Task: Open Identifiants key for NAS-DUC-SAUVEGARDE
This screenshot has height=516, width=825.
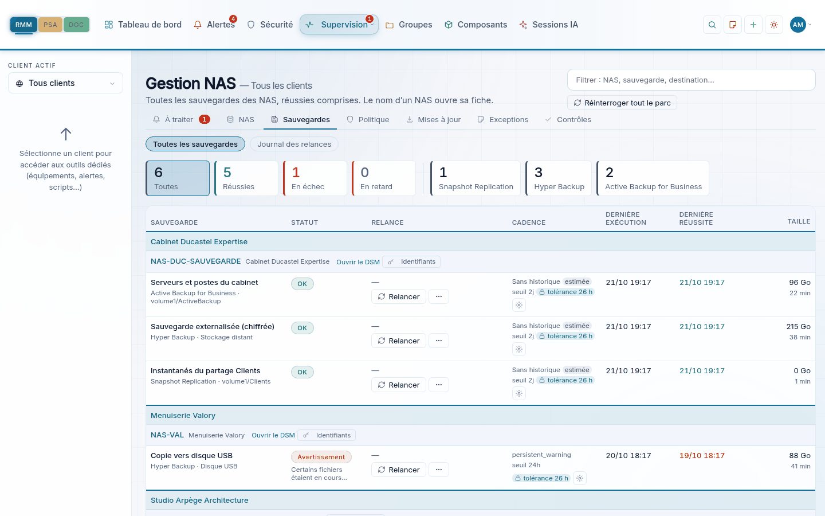Action: pos(411,262)
